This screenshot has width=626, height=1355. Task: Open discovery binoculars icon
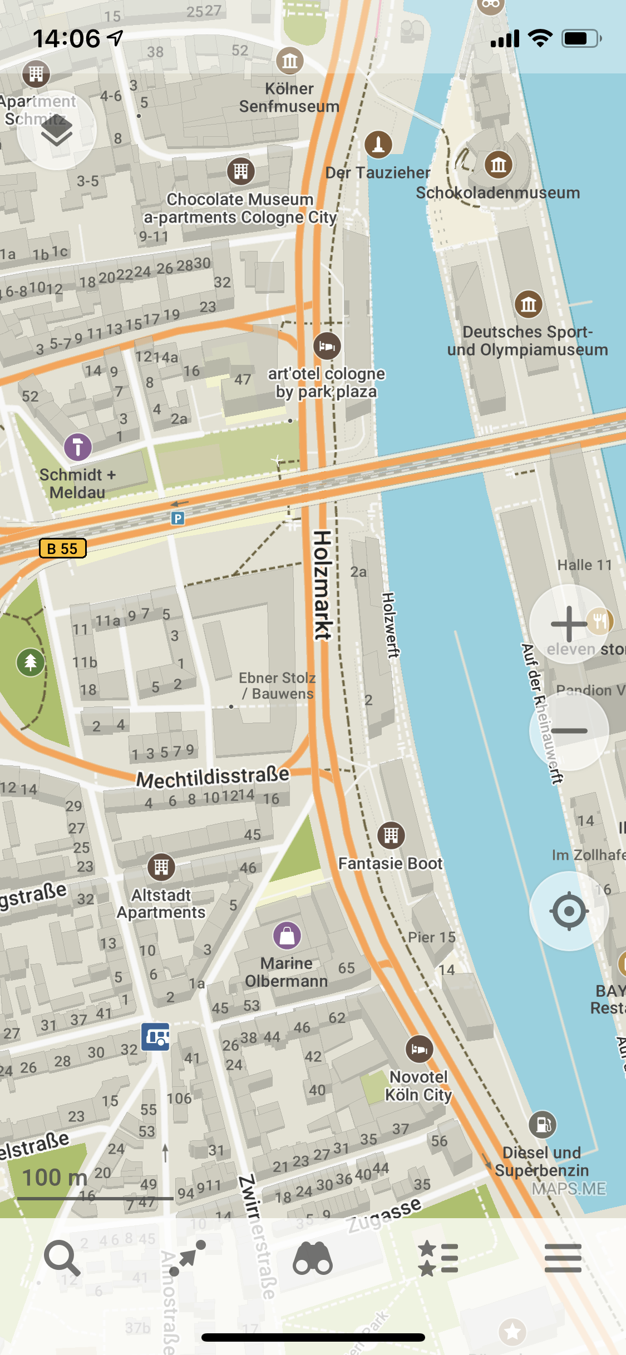click(313, 1258)
